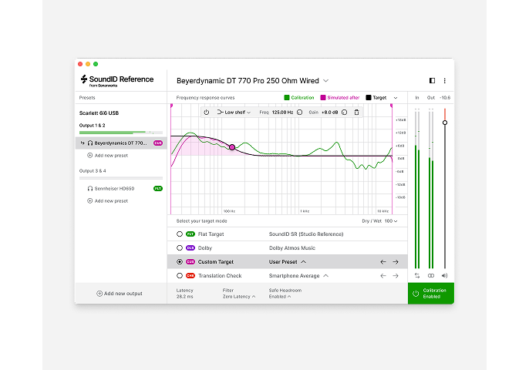
Task: Expand the Smartphone Average chevron
Action: tap(325, 275)
